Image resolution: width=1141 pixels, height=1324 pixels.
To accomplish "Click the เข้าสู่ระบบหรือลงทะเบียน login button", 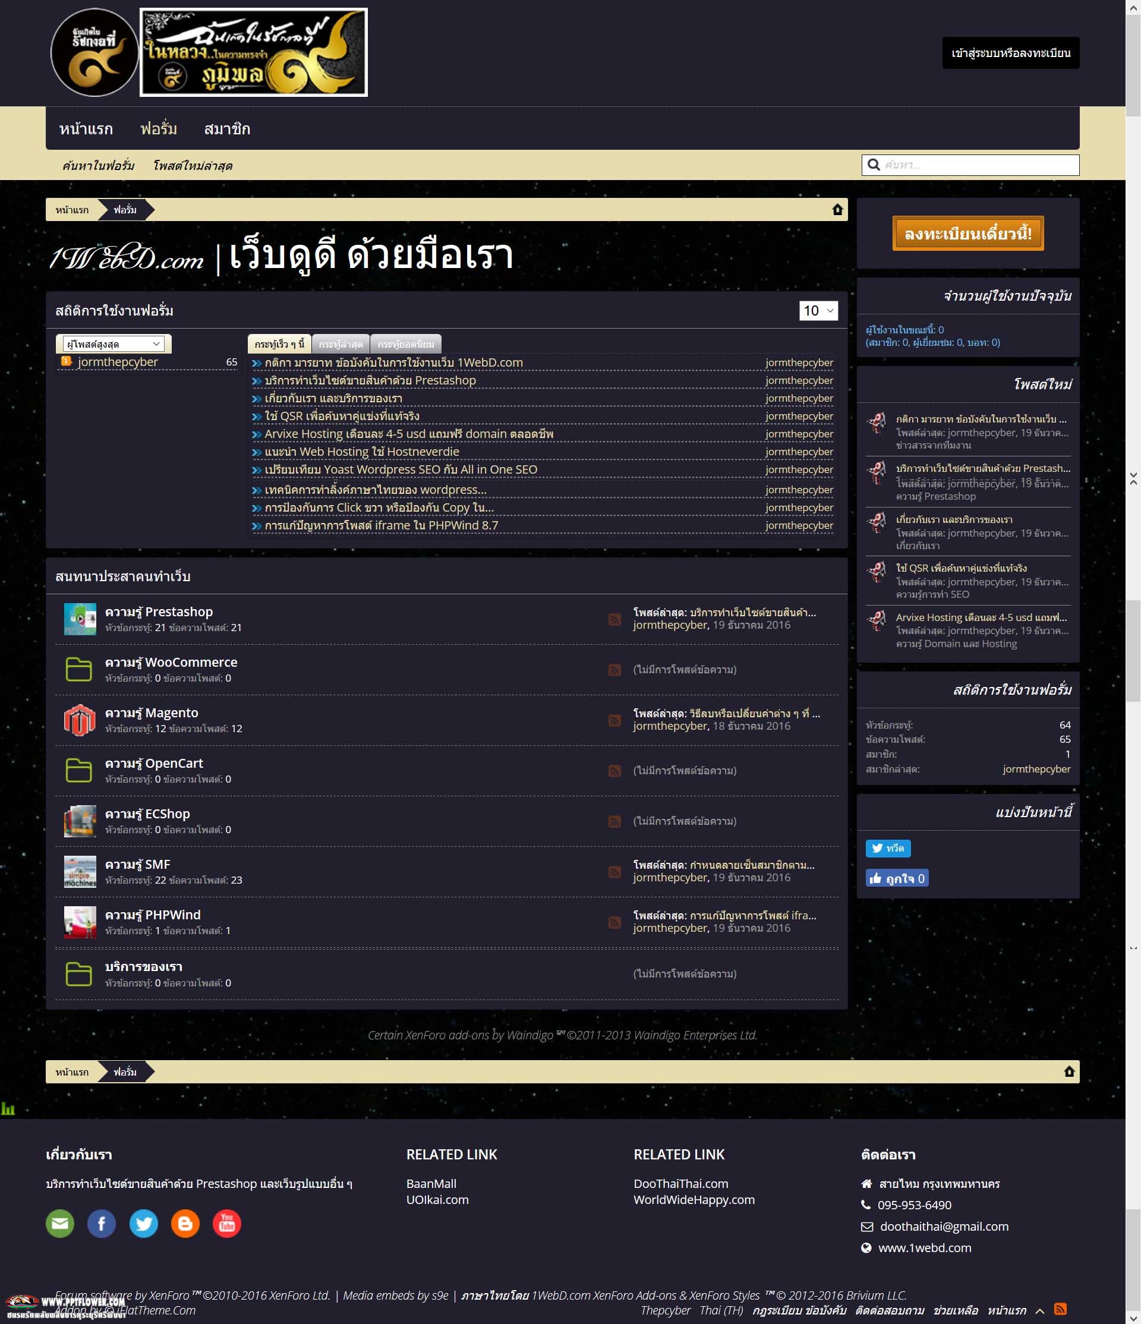I will tap(1010, 53).
